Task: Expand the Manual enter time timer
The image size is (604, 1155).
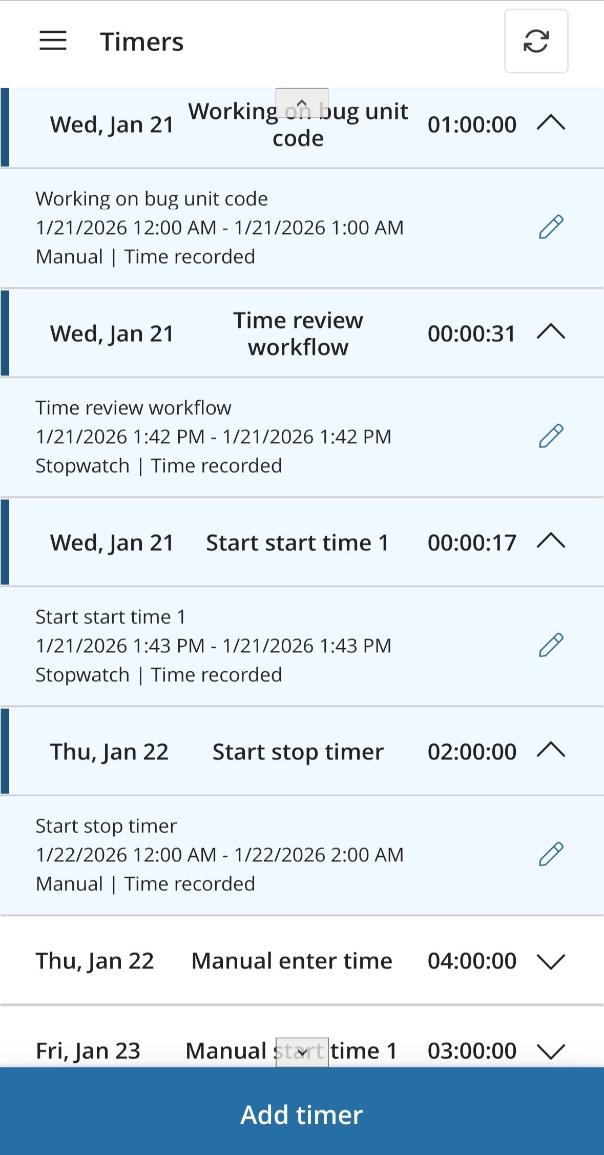Action: [551, 961]
